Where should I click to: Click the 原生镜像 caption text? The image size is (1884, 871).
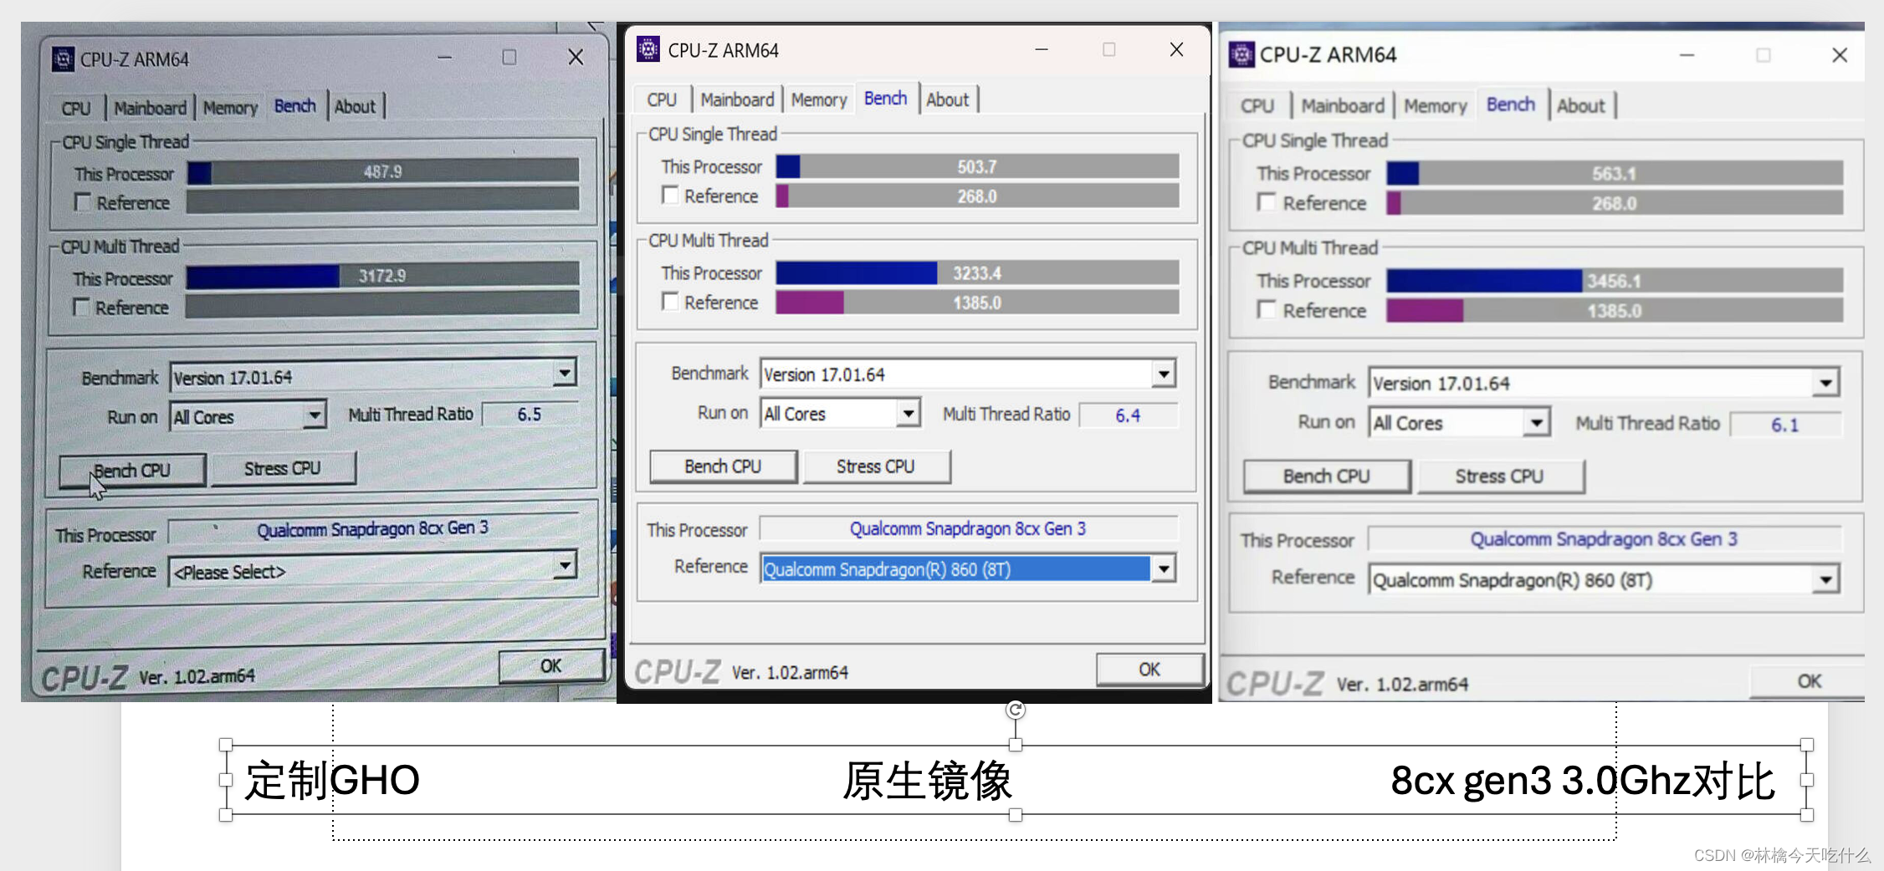pos(927,780)
